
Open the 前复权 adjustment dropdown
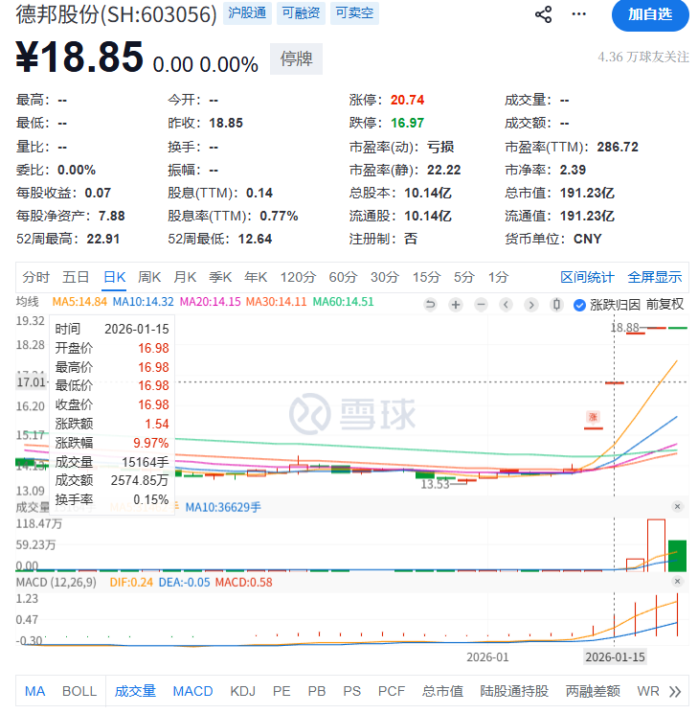tap(664, 304)
